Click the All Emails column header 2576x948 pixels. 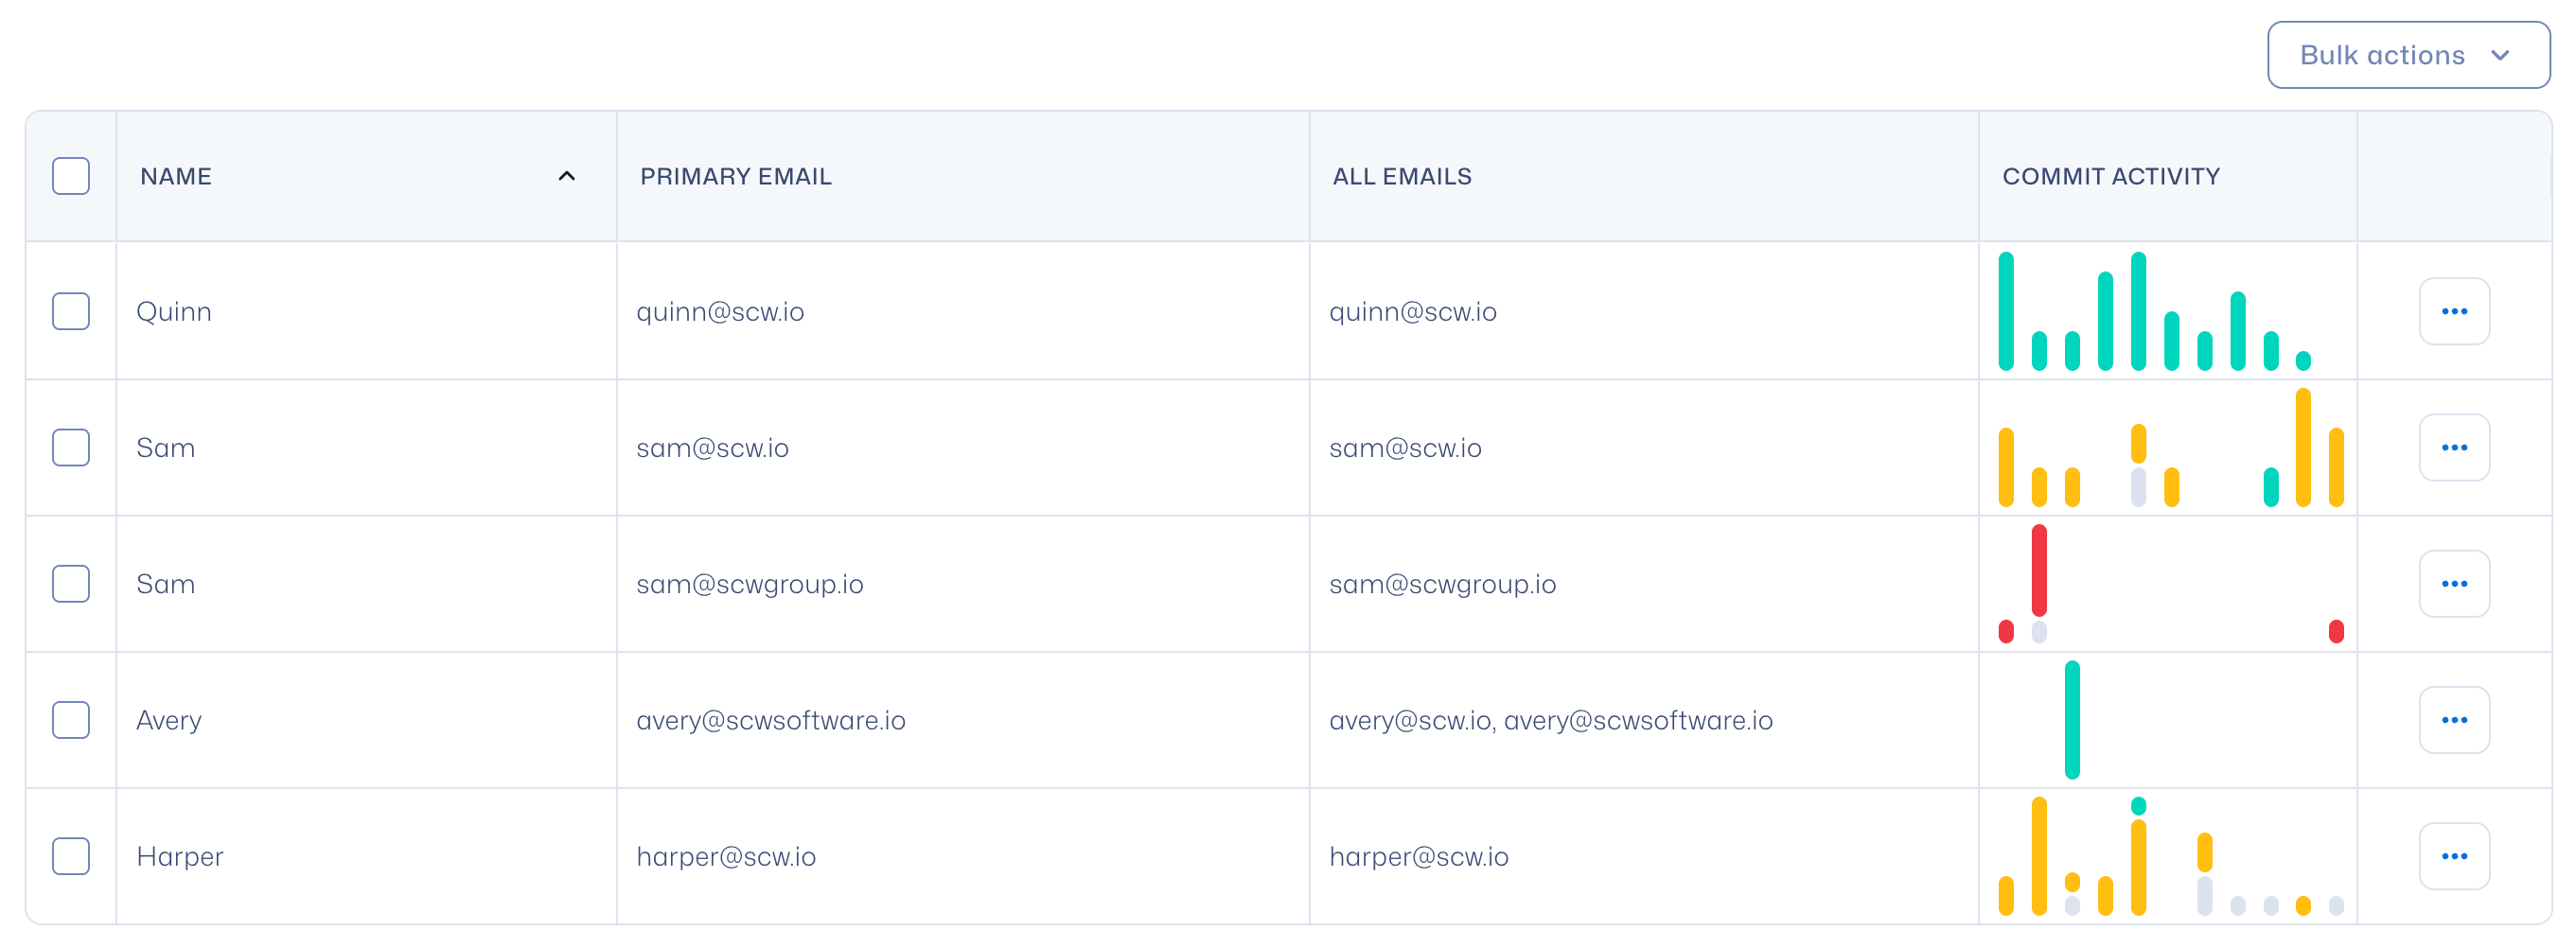point(1401,176)
